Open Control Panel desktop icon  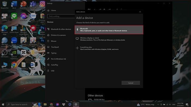coord(14,29)
